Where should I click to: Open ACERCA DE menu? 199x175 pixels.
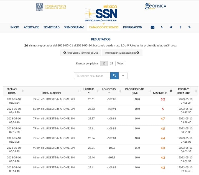click(x=31, y=27)
